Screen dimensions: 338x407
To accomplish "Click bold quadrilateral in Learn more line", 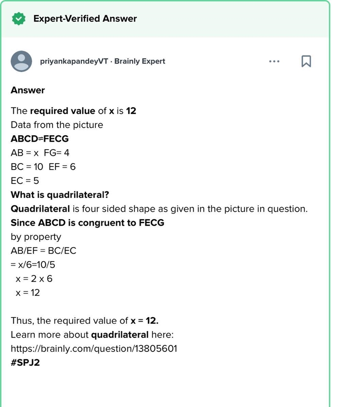I will (x=120, y=334).
